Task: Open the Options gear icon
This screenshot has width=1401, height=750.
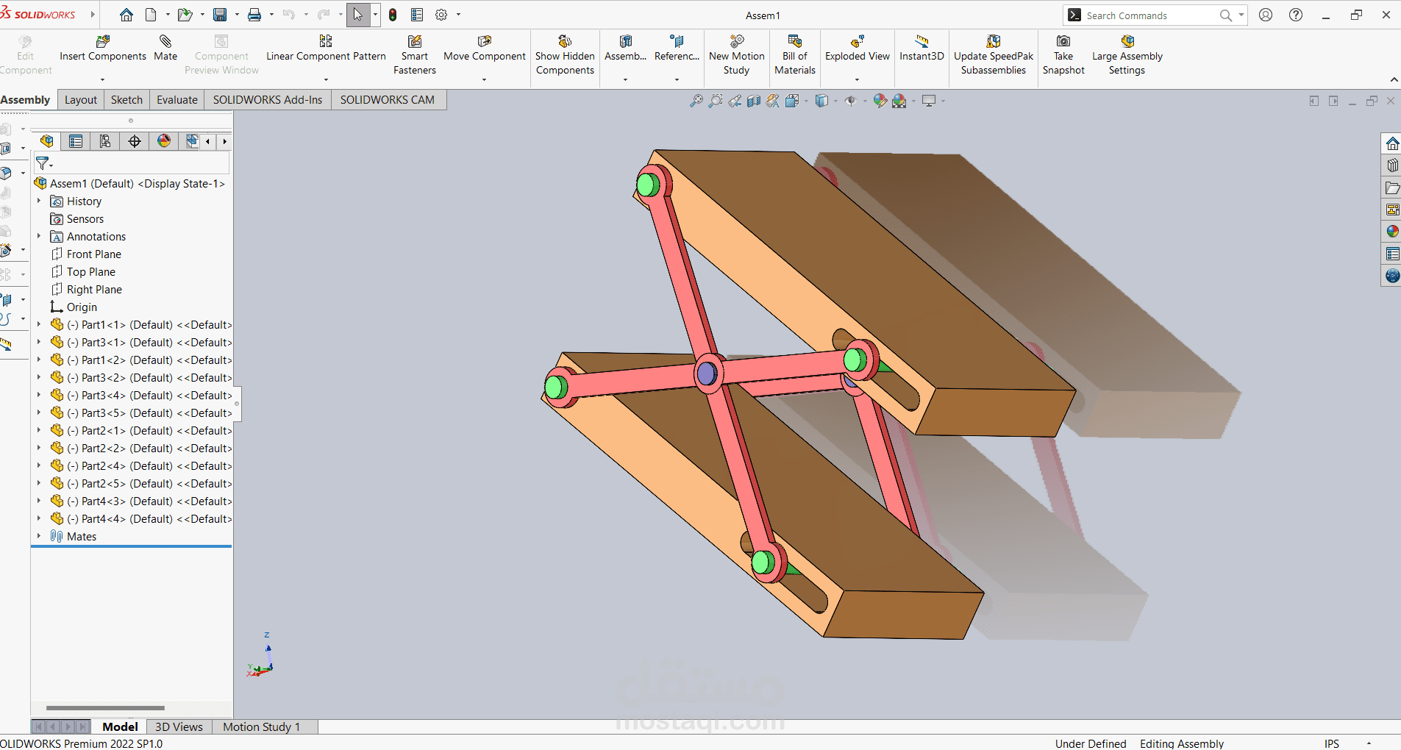Action: pyautogui.click(x=441, y=15)
